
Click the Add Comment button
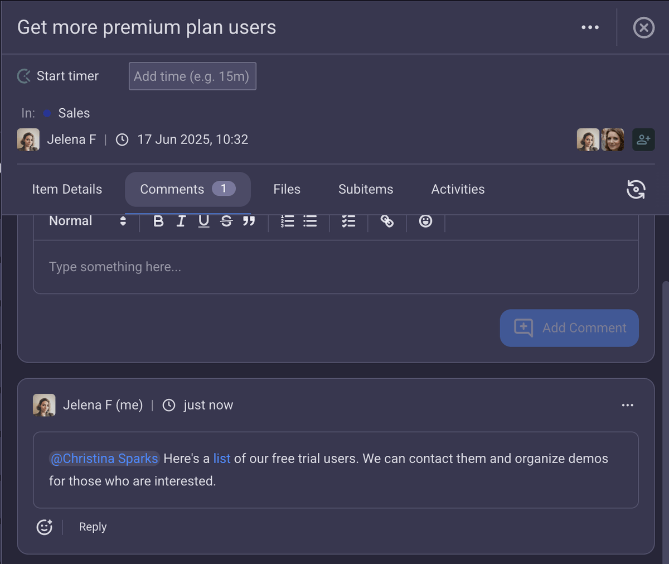pos(569,328)
